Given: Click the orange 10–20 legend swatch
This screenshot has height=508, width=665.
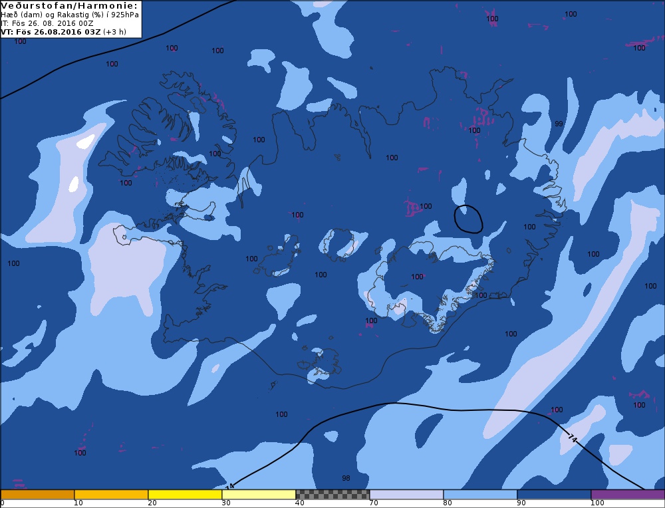Looking at the screenshot, I should [111, 495].
